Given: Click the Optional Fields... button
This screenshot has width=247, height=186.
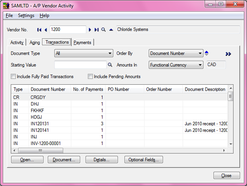Looking at the screenshot, I should click(x=144, y=160).
